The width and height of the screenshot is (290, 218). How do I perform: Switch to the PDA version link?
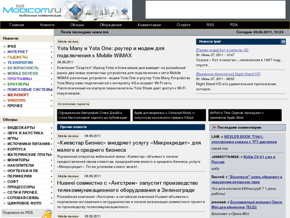(x=234, y=25)
